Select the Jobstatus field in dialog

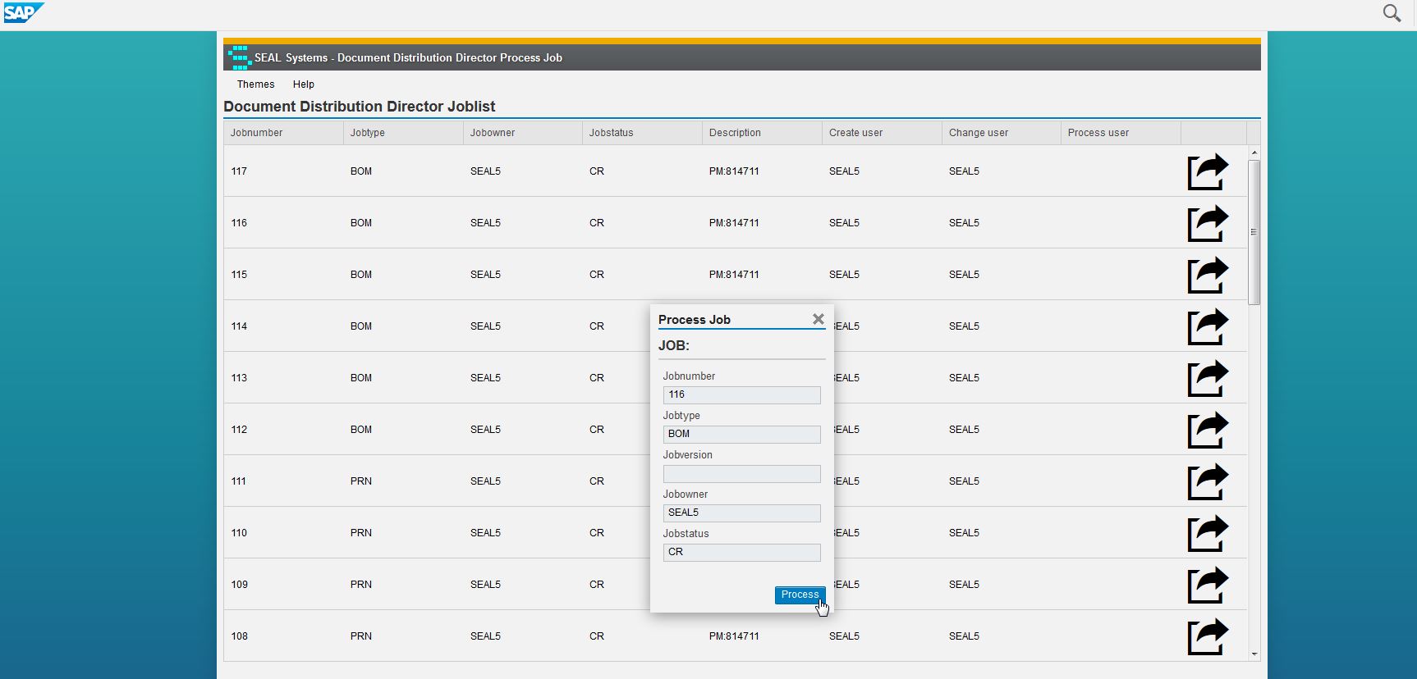point(741,553)
